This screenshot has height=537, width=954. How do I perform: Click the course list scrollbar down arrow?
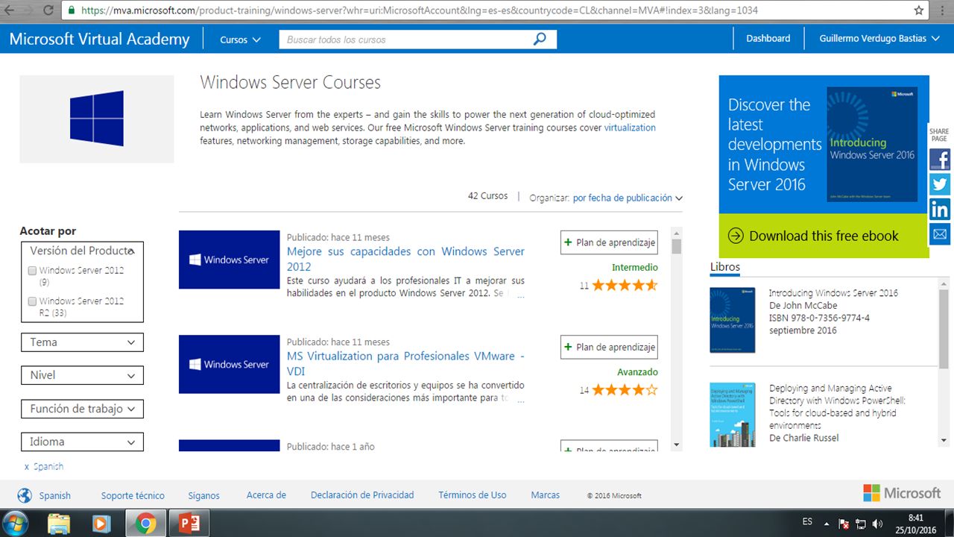tap(677, 445)
